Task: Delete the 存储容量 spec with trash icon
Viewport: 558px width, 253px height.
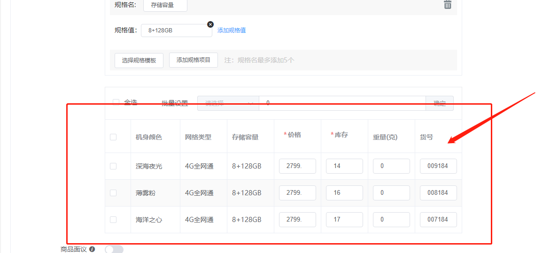Action: [x=447, y=4]
